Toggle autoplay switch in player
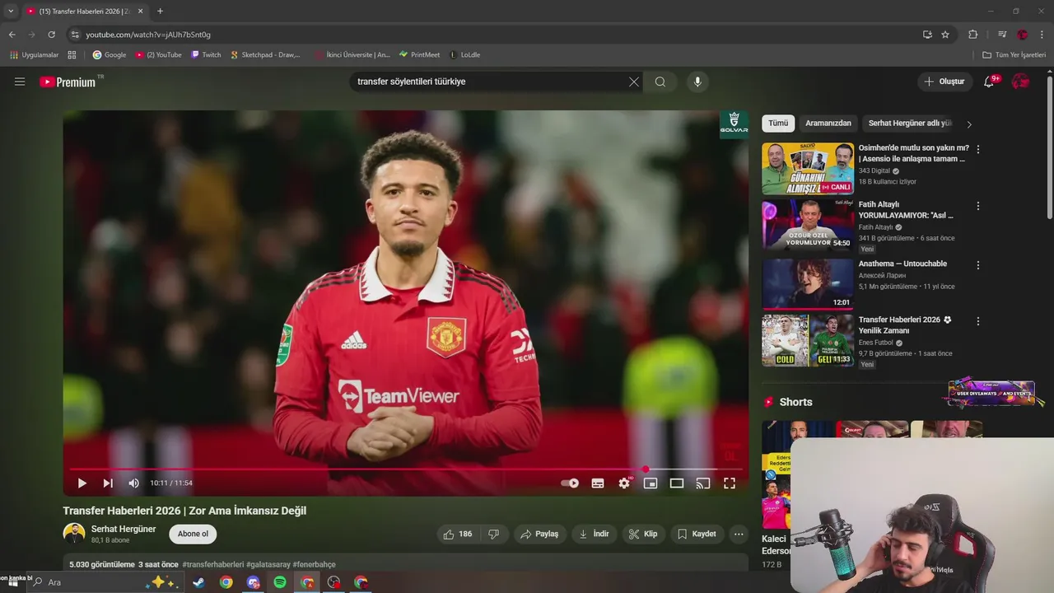The width and height of the screenshot is (1054, 593). pyautogui.click(x=570, y=483)
